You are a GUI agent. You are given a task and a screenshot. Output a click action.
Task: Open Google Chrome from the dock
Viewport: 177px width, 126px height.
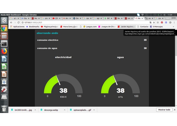(x=4, y=28)
